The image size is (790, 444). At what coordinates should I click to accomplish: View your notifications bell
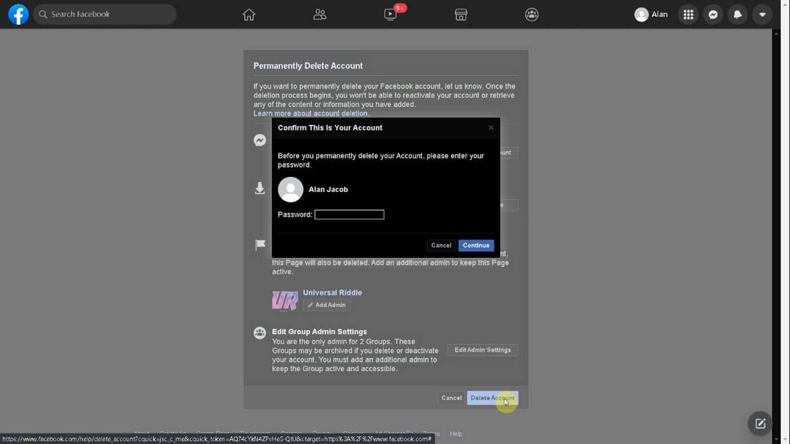pos(737,14)
